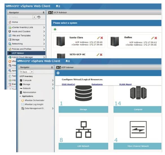Click forward arrow next to History field
Viewport: 165px width, 155px height.
(34, 17)
